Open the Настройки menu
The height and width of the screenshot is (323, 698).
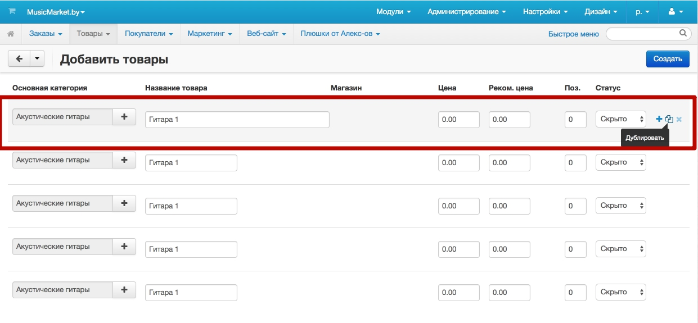(545, 12)
